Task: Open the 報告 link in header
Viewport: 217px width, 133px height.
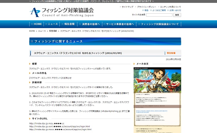Action: (x=146, y=10)
